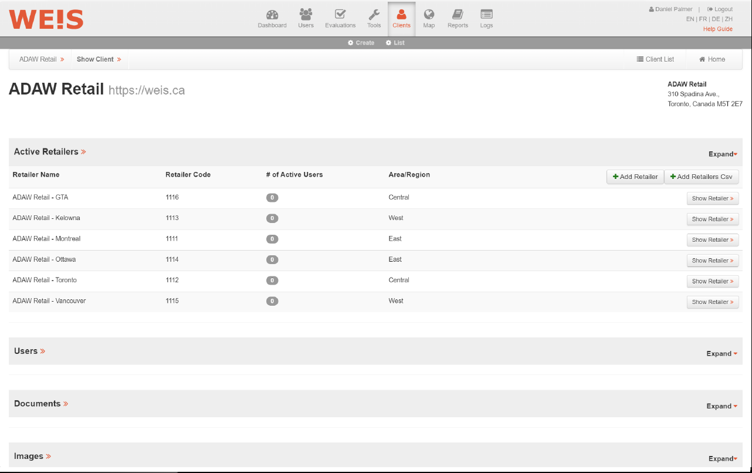Switch language to FR

point(703,19)
